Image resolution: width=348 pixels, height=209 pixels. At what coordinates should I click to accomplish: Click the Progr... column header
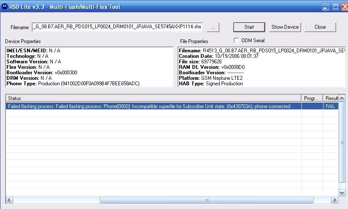coord(312,98)
